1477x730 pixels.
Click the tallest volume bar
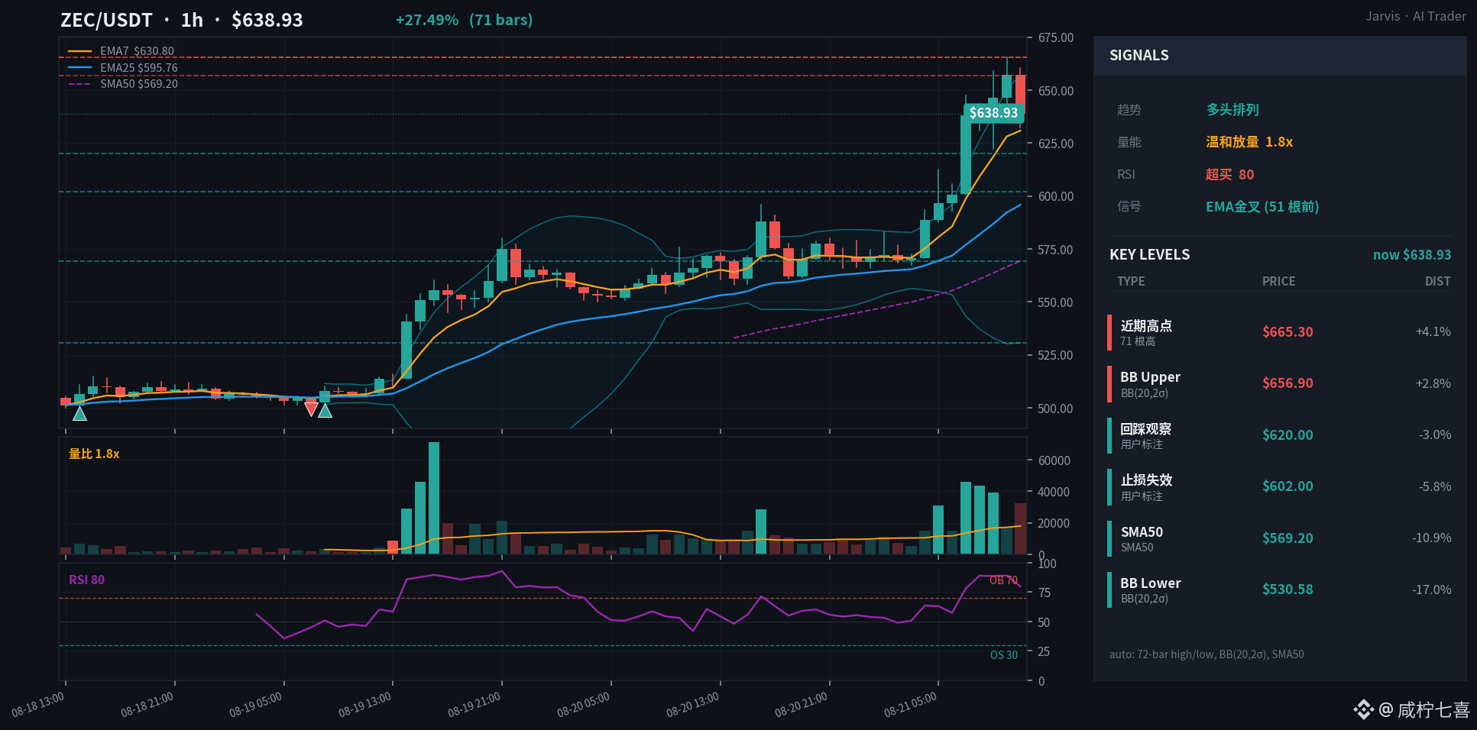[434, 498]
